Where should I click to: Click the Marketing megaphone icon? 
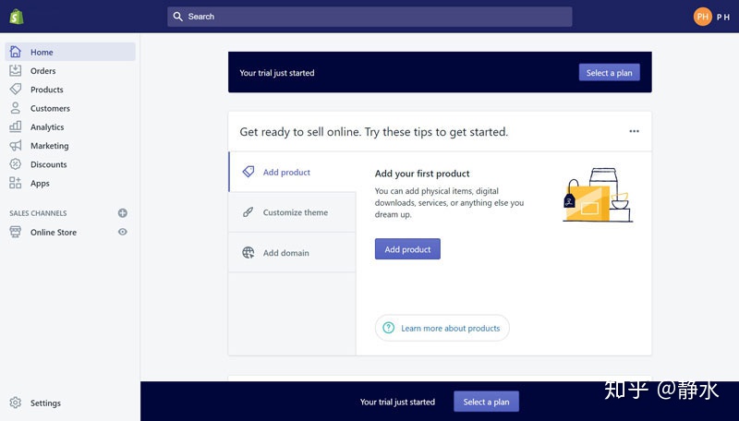(16, 146)
